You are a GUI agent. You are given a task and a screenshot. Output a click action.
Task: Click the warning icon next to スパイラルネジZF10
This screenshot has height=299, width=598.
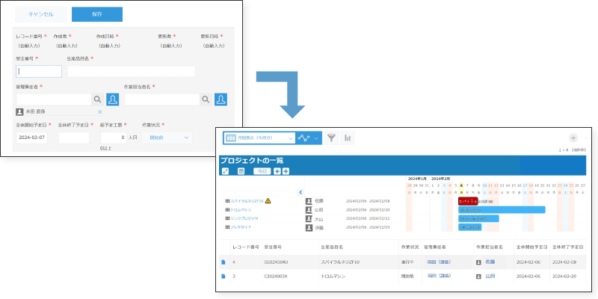pyautogui.click(x=268, y=200)
